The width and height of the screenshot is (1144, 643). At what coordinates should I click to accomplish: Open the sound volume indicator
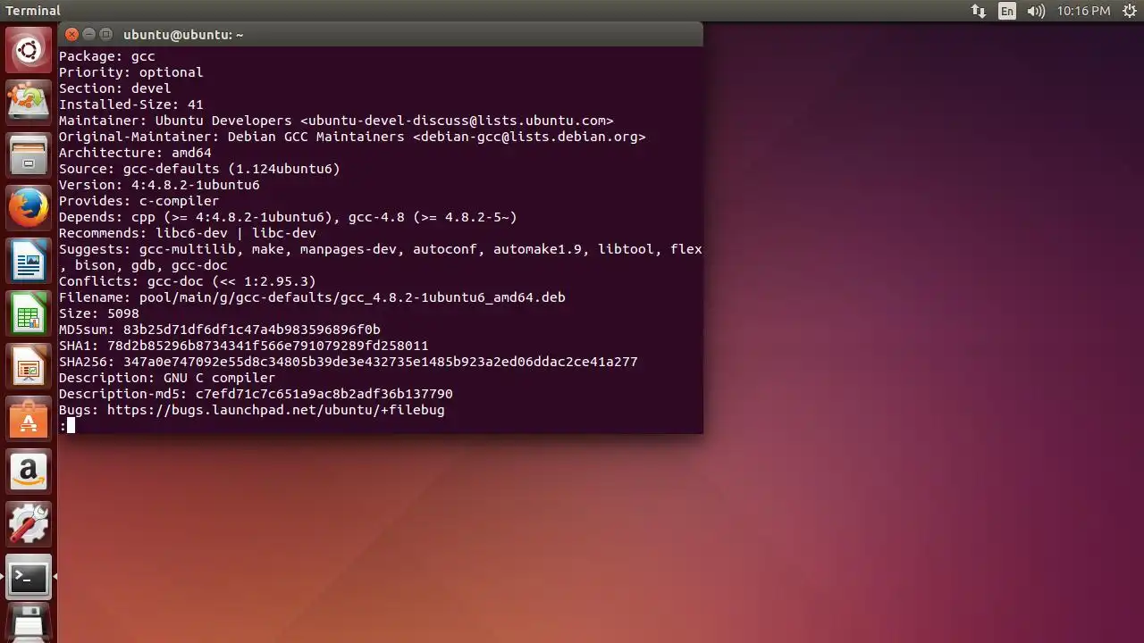(x=1036, y=11)
